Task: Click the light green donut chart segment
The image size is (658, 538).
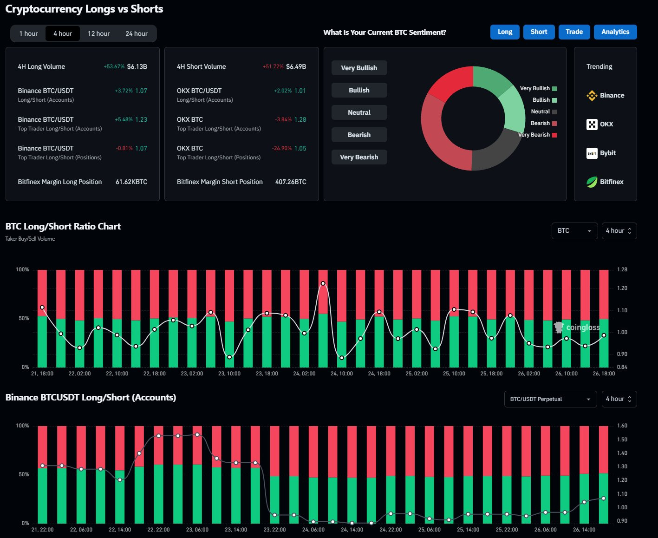Action: (514, 110)
